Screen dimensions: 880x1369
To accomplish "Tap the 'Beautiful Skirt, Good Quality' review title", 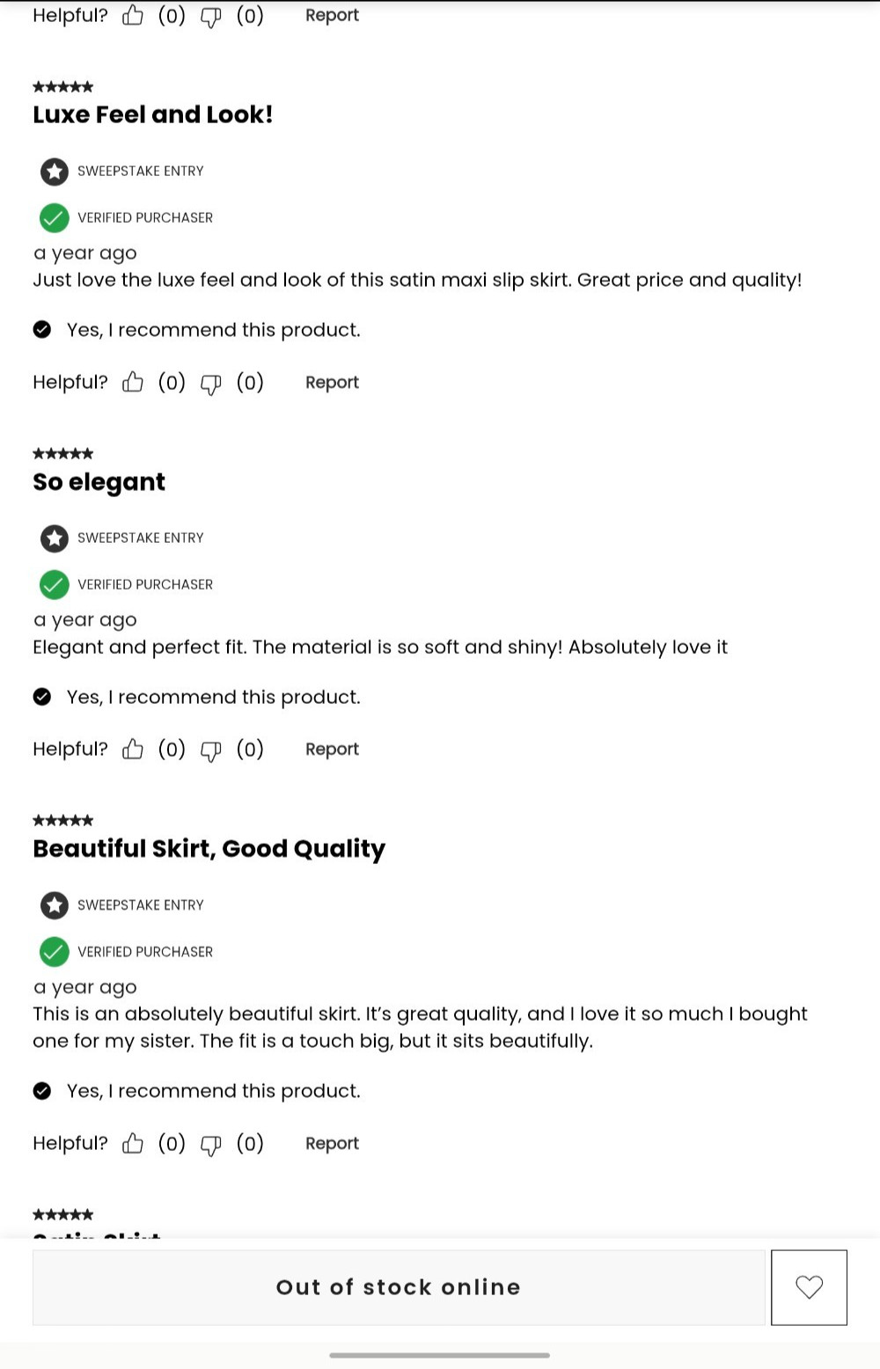I will click(x=209, y=849).
